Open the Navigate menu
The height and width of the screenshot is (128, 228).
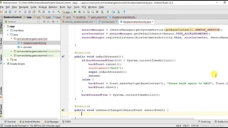(24, 7)
